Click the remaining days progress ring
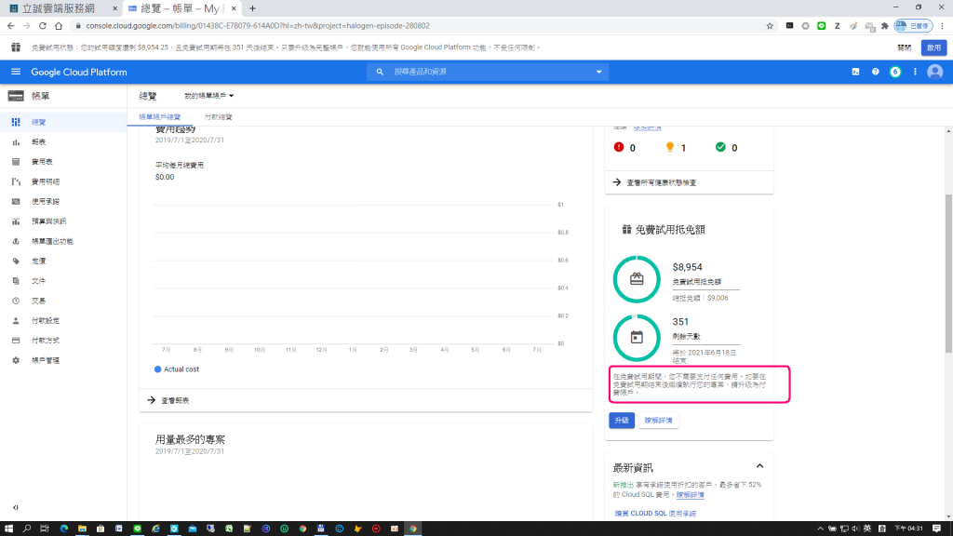 point(637,337)
